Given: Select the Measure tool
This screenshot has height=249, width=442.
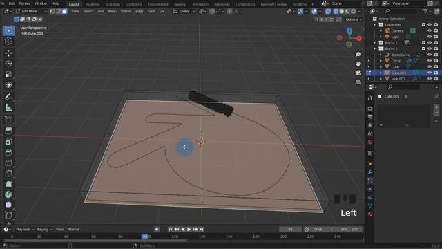Looking at the screenshot, I should (8, 108).
